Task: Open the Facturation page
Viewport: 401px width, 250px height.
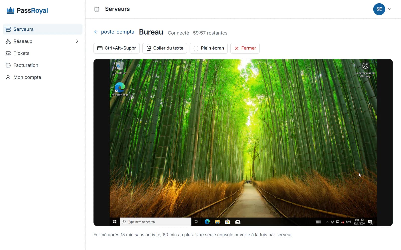Action: (42, 65)
